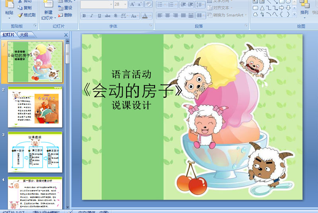Click the Columns icon
This screenshot has height=213, width=318.
coord(201,15)
